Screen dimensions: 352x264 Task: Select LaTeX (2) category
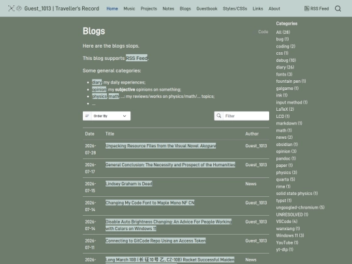[x=285, y=109]
